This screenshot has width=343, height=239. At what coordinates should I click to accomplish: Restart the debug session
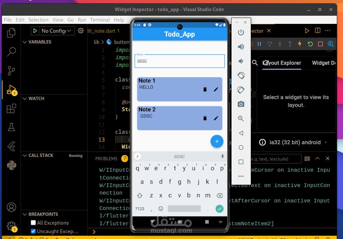(310, 43)
